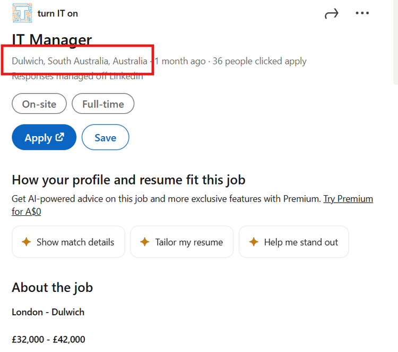398x352 pixels.
Task: Select the On-site workplace type pill
Action: 39,104
